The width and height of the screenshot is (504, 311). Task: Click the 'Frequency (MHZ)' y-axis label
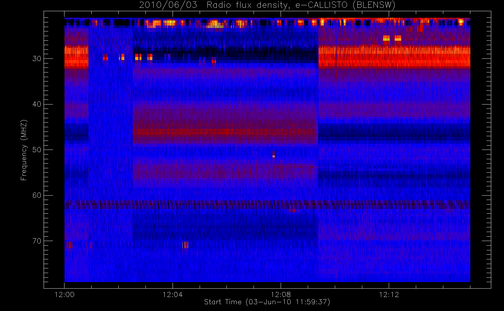(24, 150)
